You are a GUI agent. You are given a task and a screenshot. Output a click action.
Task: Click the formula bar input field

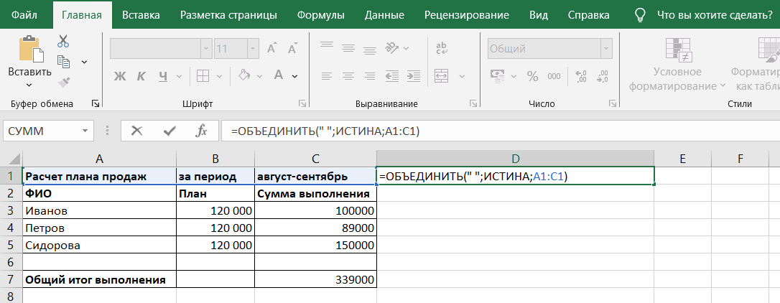(x=501, y=131)
